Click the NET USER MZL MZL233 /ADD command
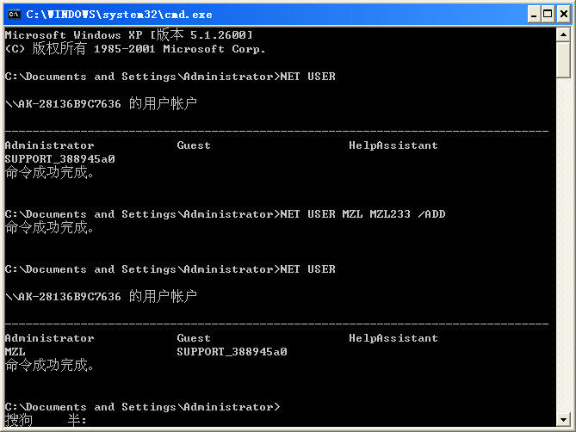Screen dimensions: 576x432 pyautogui.click(x=363, y=214)
